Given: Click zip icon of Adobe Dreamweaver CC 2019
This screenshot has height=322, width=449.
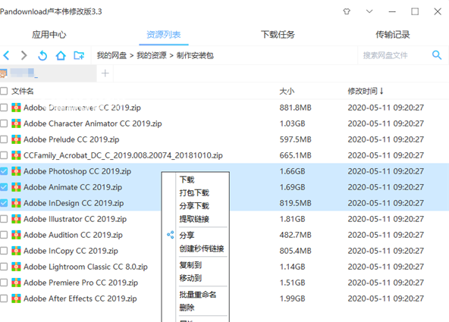Looking at the screenshot, I should pyautogui.click(x=16, y=108).
